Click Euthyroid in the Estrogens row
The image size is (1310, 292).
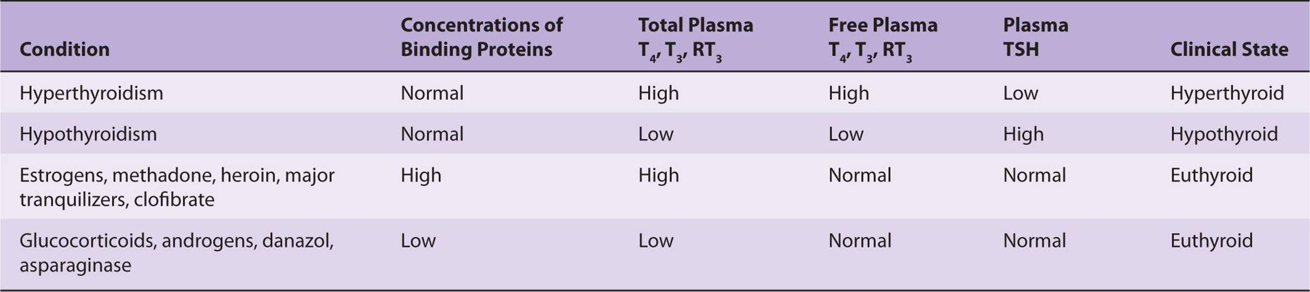[x=1211, y=175]
